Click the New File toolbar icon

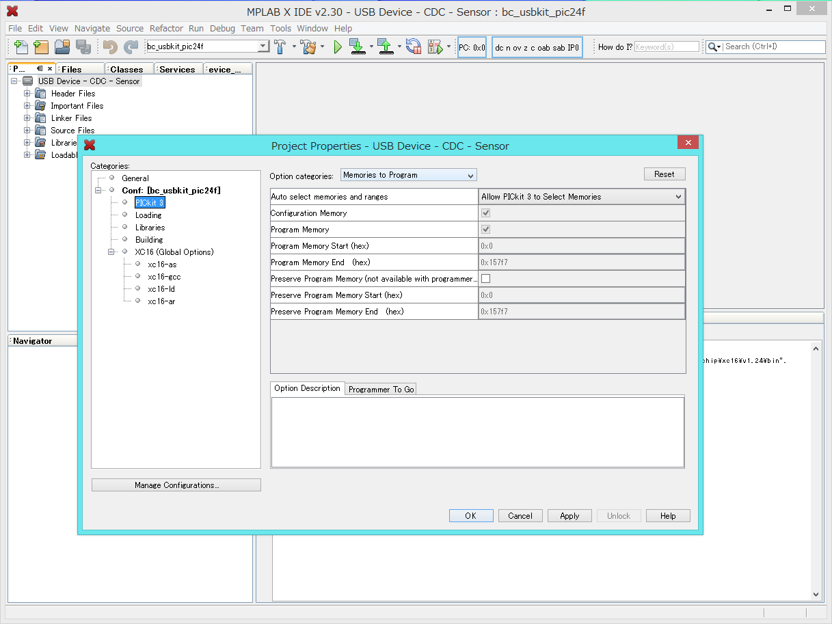[x=21, y=46]
